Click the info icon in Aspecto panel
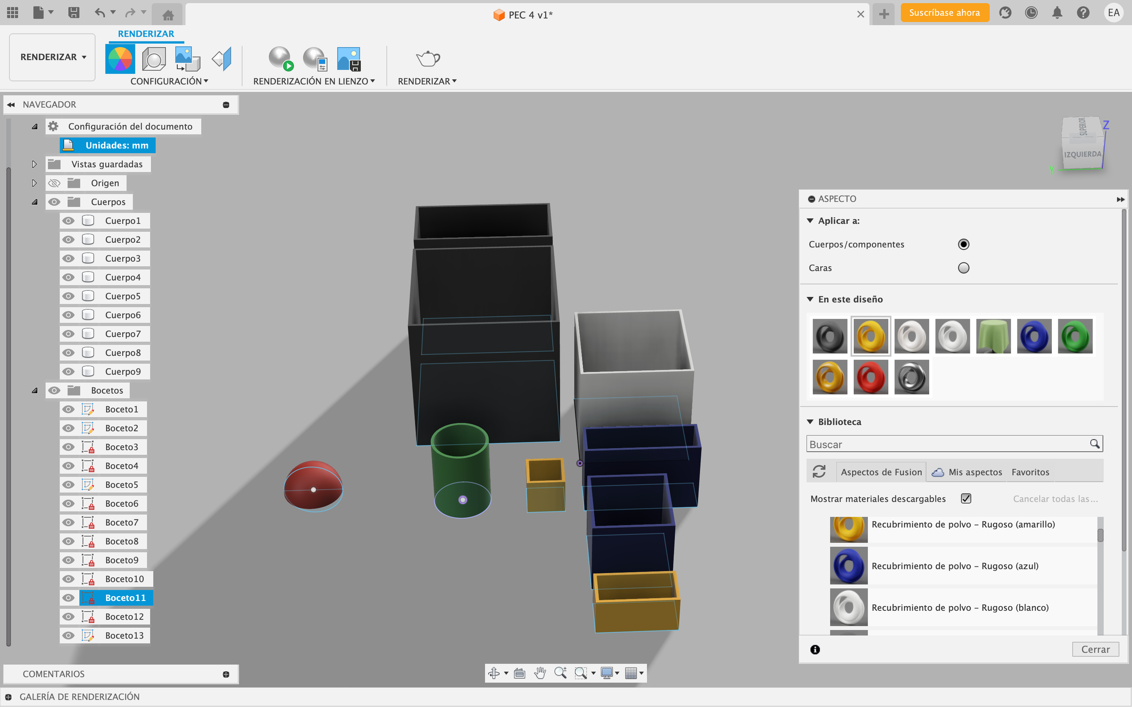Screen dimensions: 1132x707 pyautogui.click(x=815, y=649)
